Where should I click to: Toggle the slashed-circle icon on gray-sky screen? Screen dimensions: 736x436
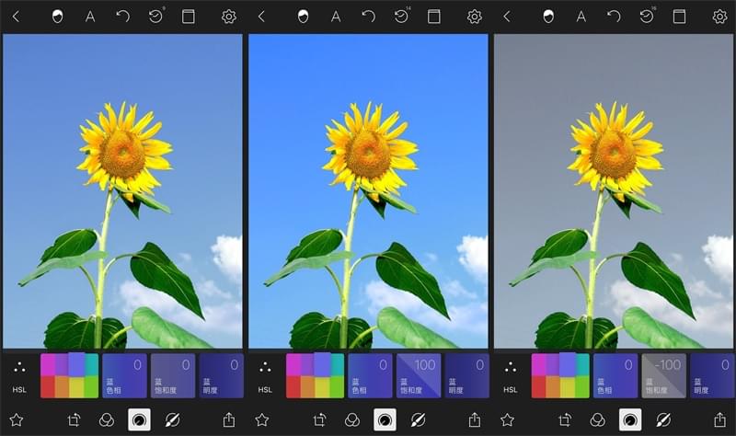(x=662, y=419)
